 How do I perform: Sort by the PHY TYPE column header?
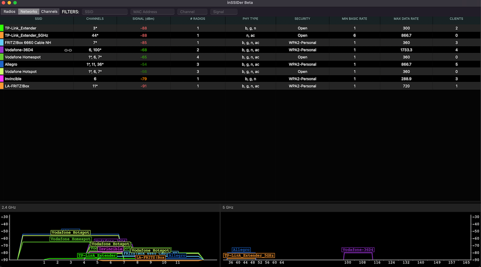(250, 19)
